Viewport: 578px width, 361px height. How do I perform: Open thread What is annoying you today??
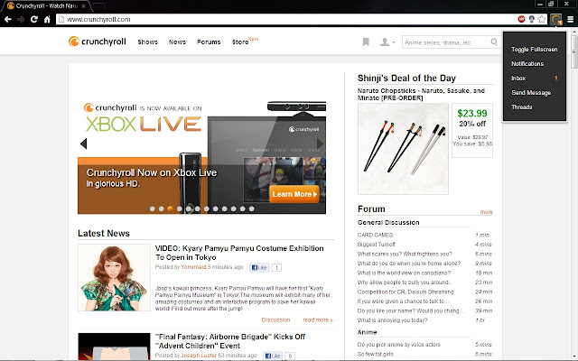392,320
